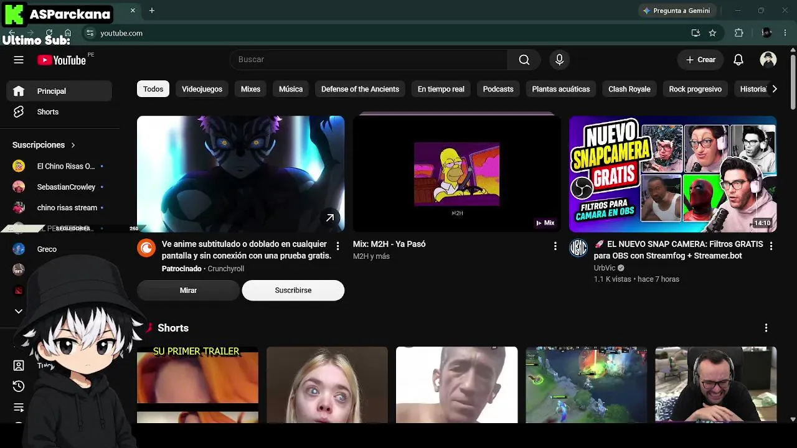Image resolution: width=797 pixels, height=448 pixels.
Task: Open SebastianCrowley channel in subscriptions
Action: click(59, 187)
